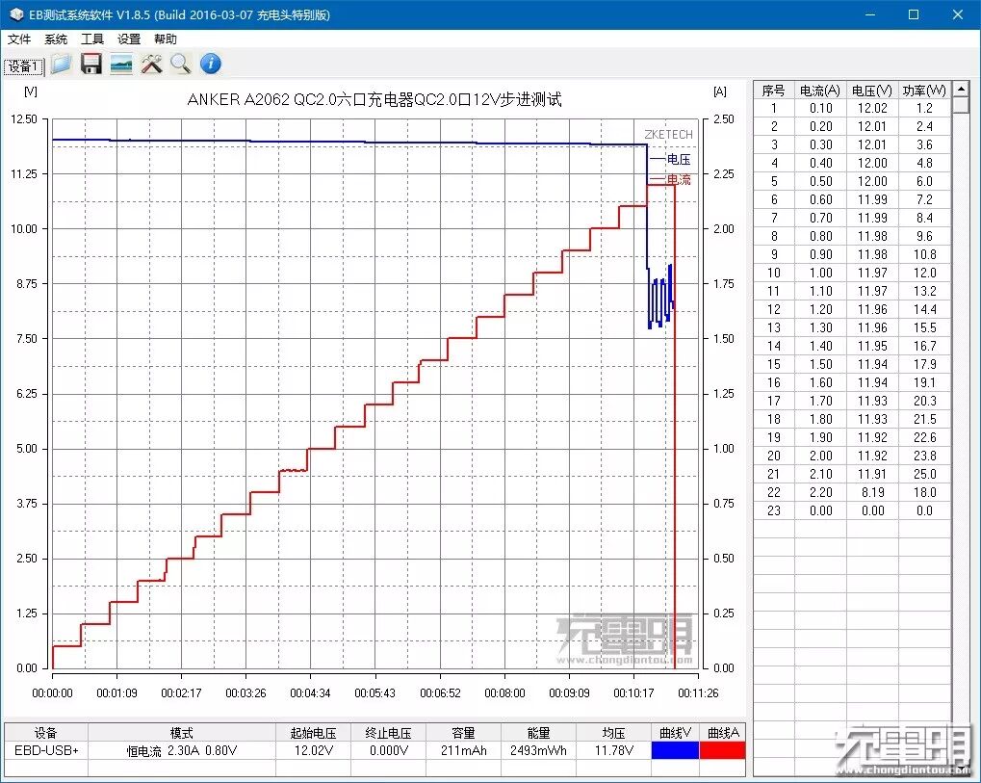The height and width of the screenshot is (783, 981).
Task: Select current cell 1.50 in row 15
Action: (820, 364)
